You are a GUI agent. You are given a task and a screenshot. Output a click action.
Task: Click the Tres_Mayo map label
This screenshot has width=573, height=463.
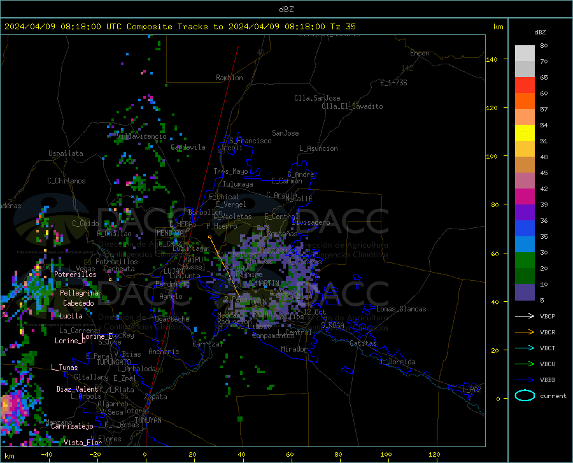(231, 171)
